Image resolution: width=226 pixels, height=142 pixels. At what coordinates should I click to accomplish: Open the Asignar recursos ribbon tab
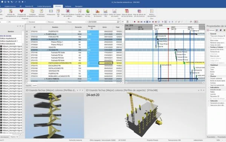[x=10, y=6]
